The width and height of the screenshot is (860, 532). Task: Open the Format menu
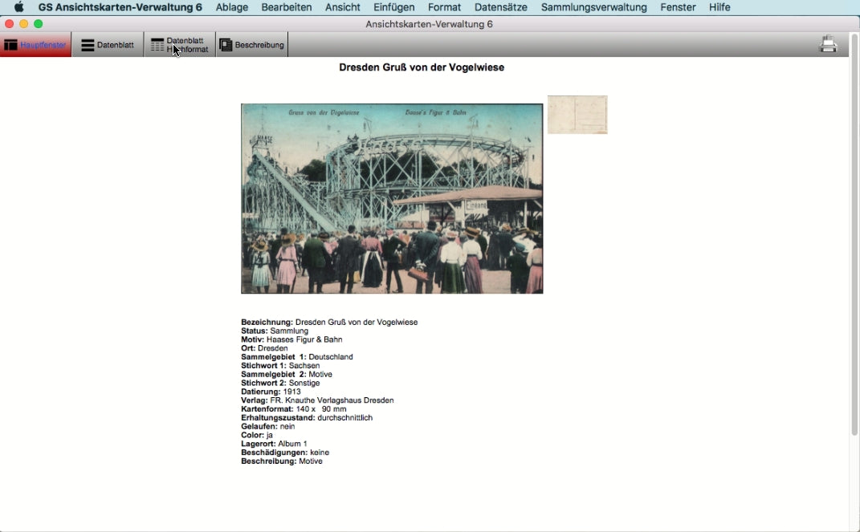[444, 7]
